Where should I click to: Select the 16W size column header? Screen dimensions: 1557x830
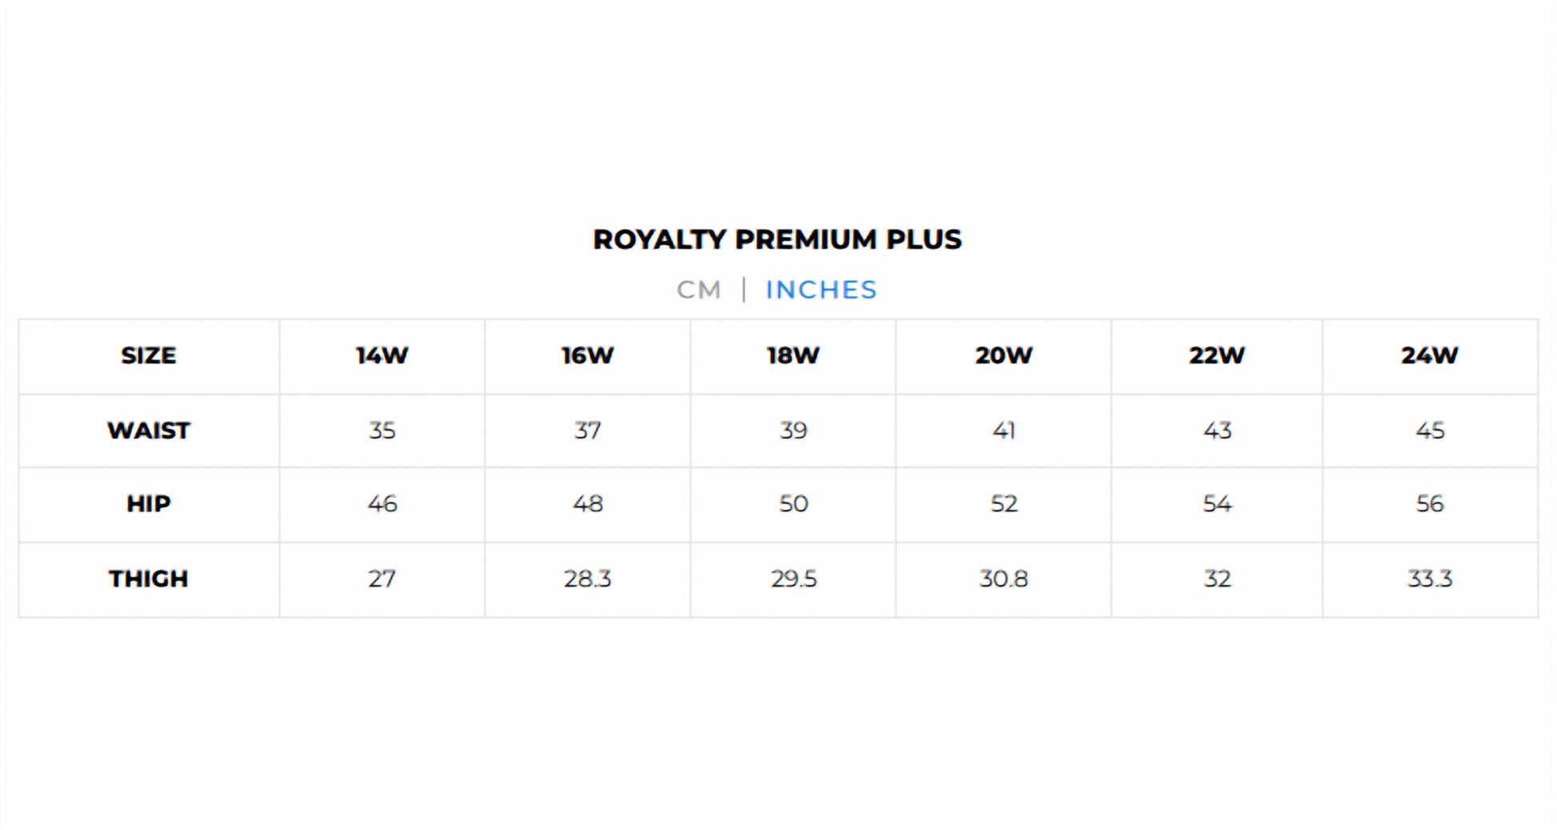587,355
